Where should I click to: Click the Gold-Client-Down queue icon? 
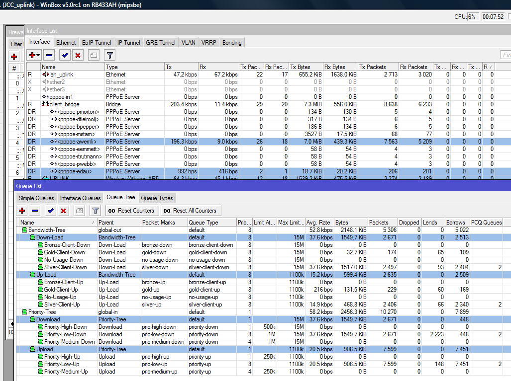click(40, 252)
